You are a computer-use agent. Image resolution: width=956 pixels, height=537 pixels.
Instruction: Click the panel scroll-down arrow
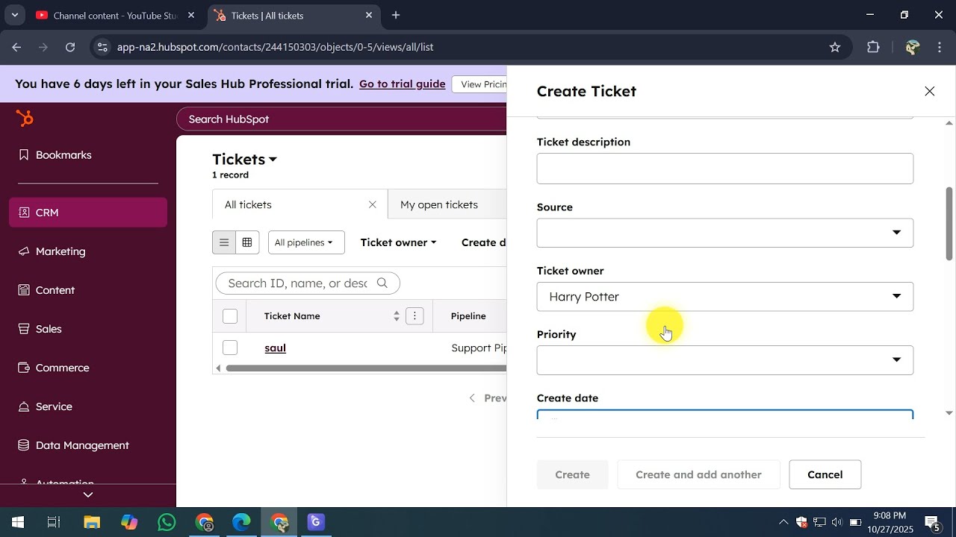pyautogui.click(x=949, y=412)
